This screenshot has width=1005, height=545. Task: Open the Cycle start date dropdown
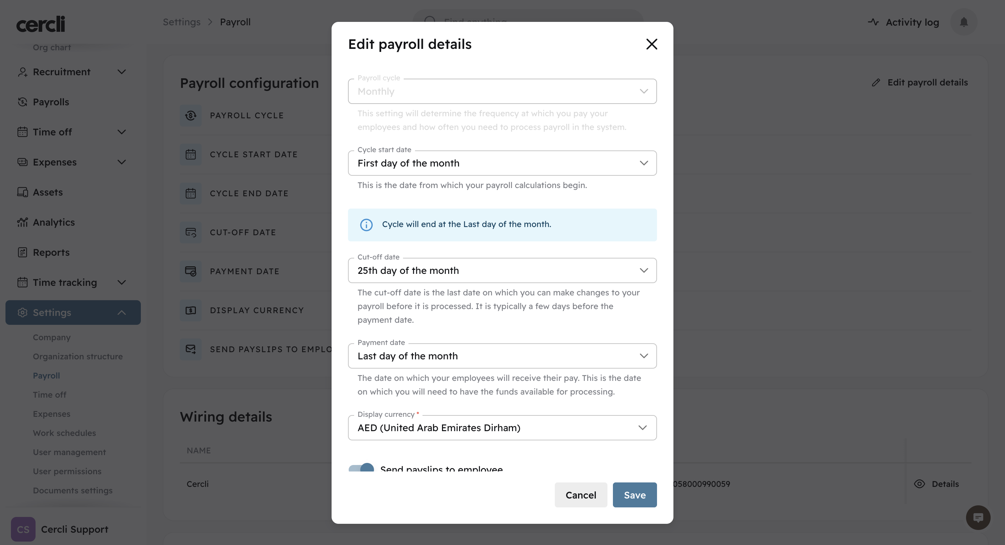(502, 163)
